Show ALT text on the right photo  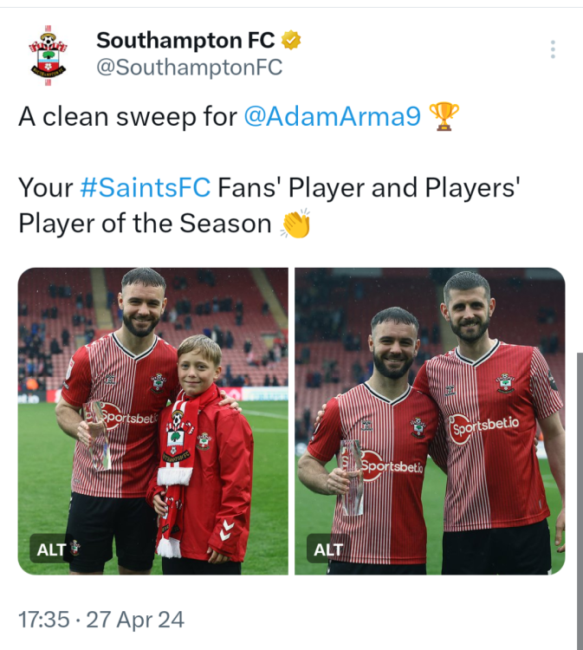[328, 549]
